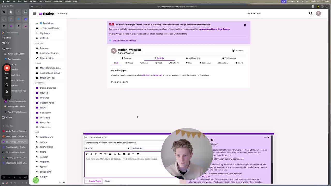Select the Likes activity filter
The height and width of the screenshot is (186, 331).
pos(189,63)
